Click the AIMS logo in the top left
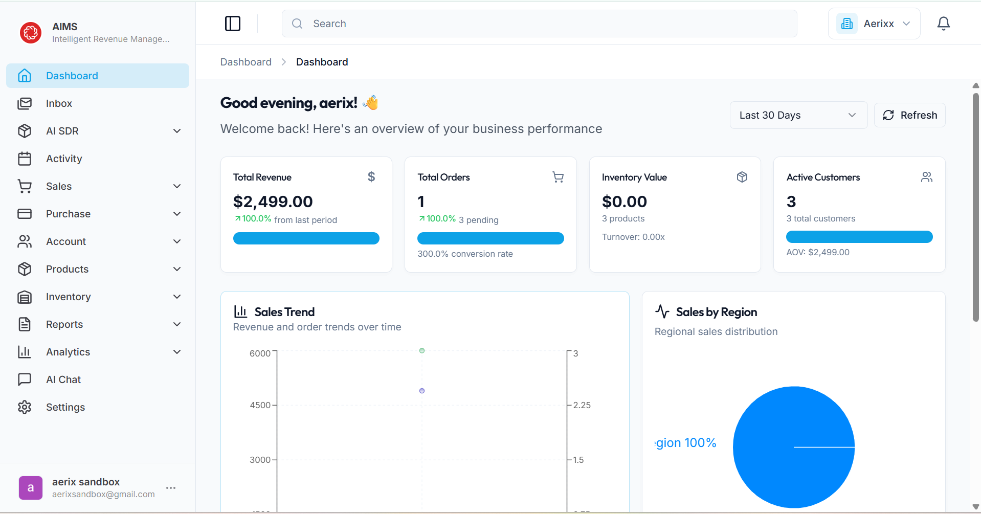981x514 pixels. pos(31,33)
